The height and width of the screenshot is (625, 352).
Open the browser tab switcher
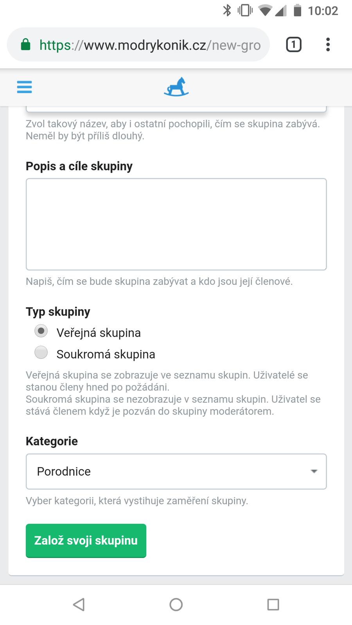[x=293, y=45]
